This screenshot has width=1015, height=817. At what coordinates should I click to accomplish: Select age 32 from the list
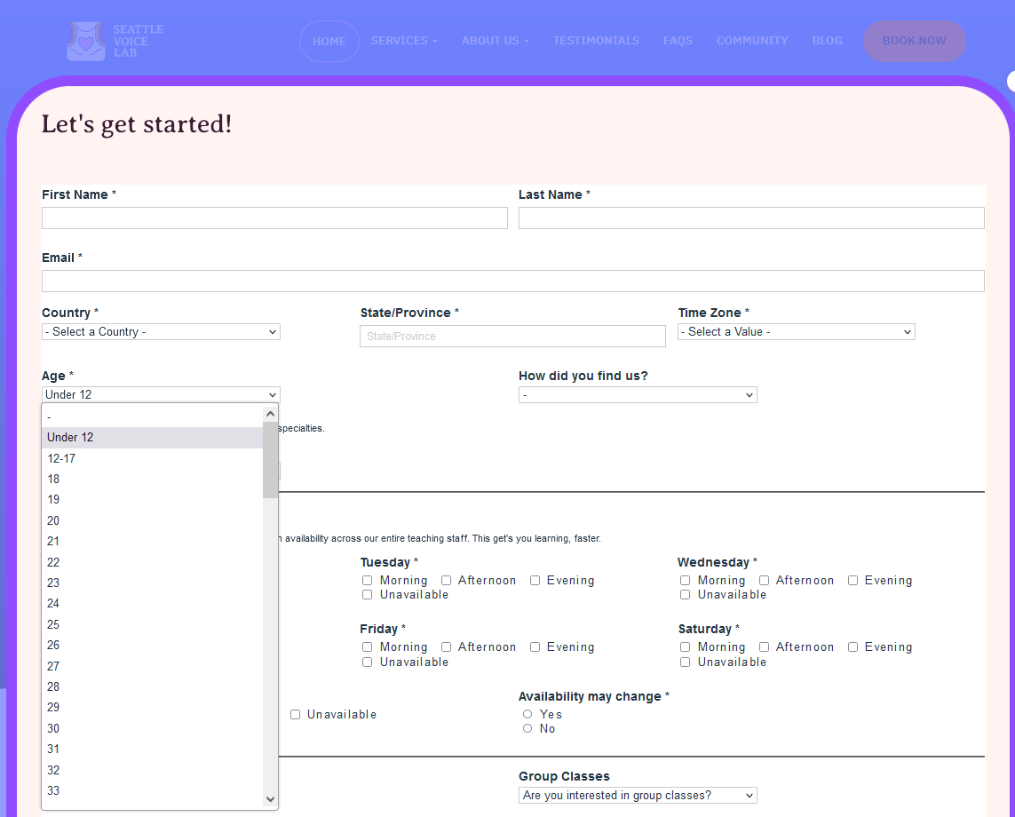[152, 770]
